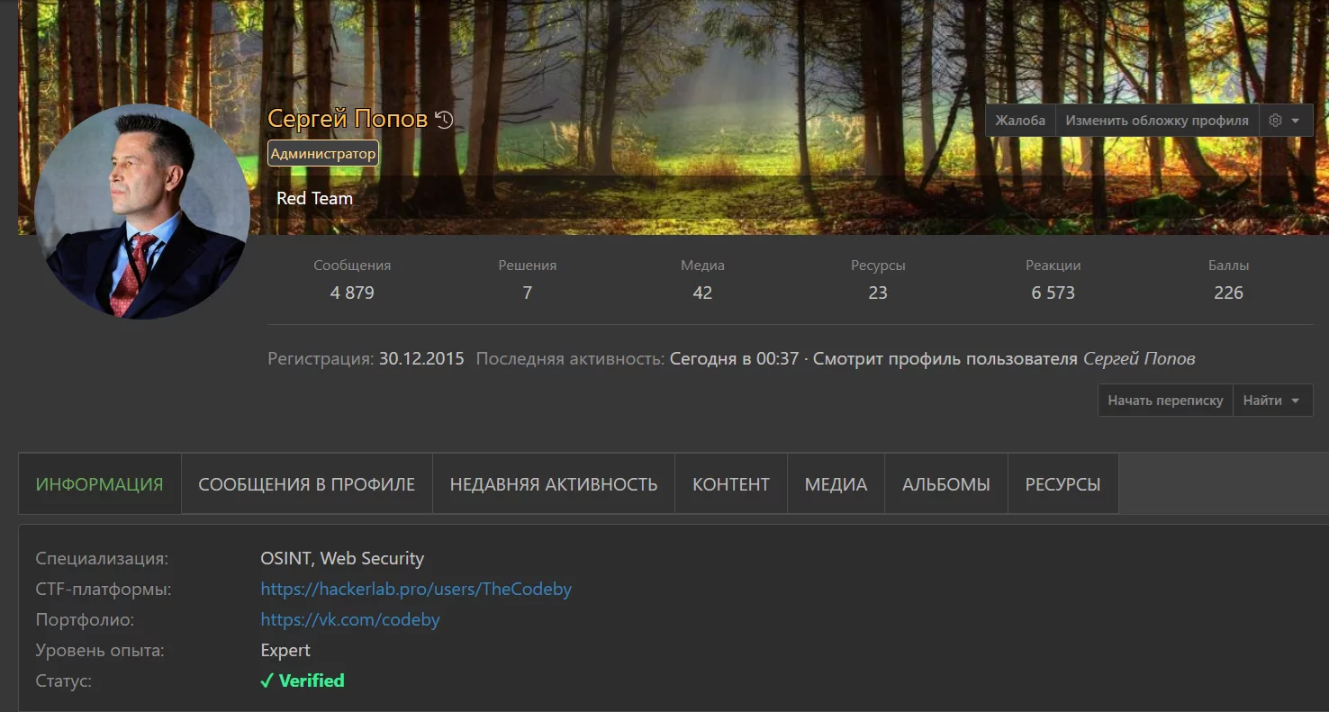Screen dimensions: 1329x712
Task: Open the АЛЬБОМЫ tab
Action: click(x=945, y=483)
